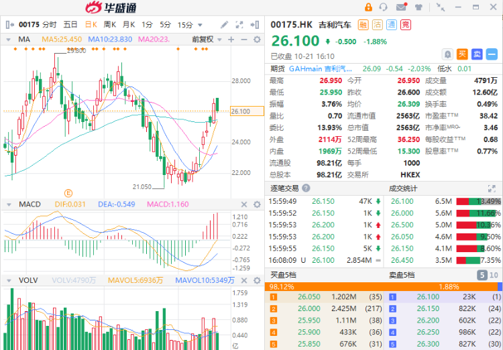Click the blue 卖 sell button

coord(477,54)
